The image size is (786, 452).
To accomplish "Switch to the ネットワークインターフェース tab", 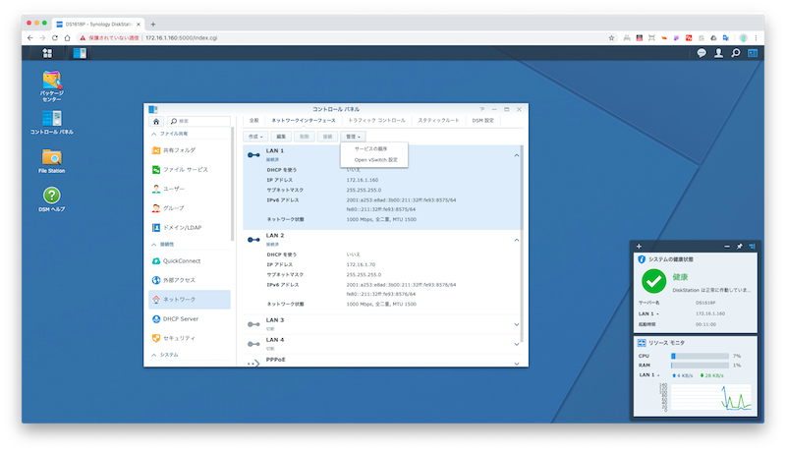I will [x=304, y=121].
